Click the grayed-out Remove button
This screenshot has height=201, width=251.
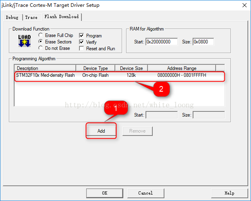tap(137, 131)
